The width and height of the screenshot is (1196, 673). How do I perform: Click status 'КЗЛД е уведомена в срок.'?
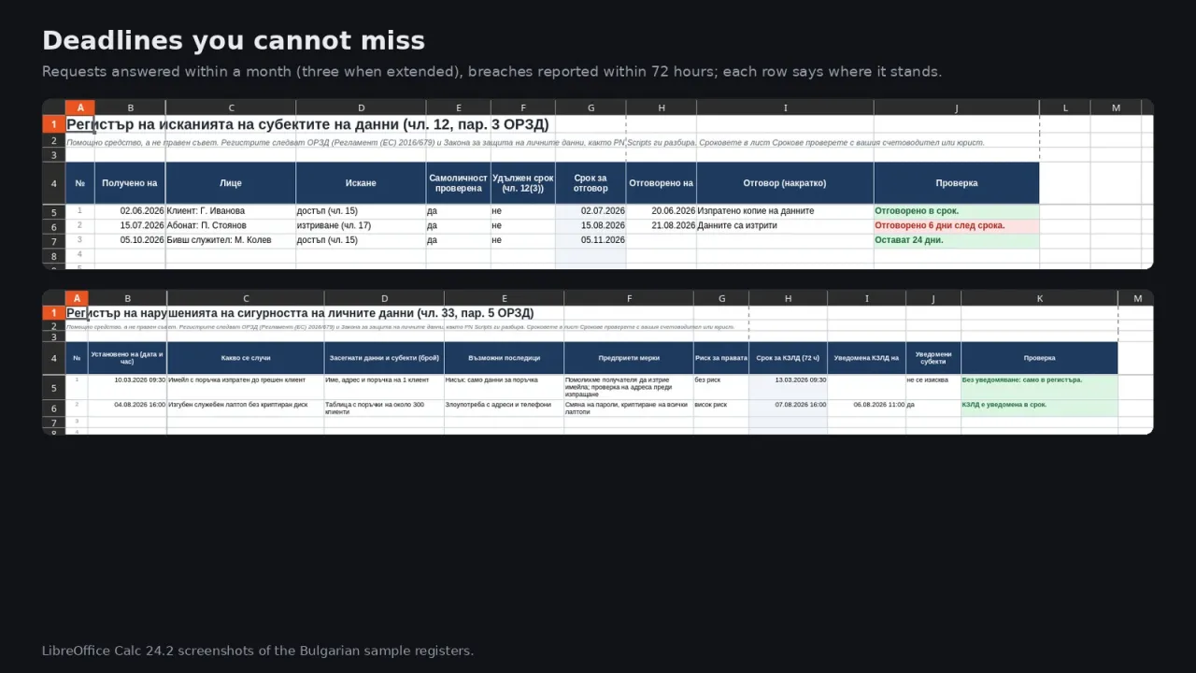point(1039,408)
